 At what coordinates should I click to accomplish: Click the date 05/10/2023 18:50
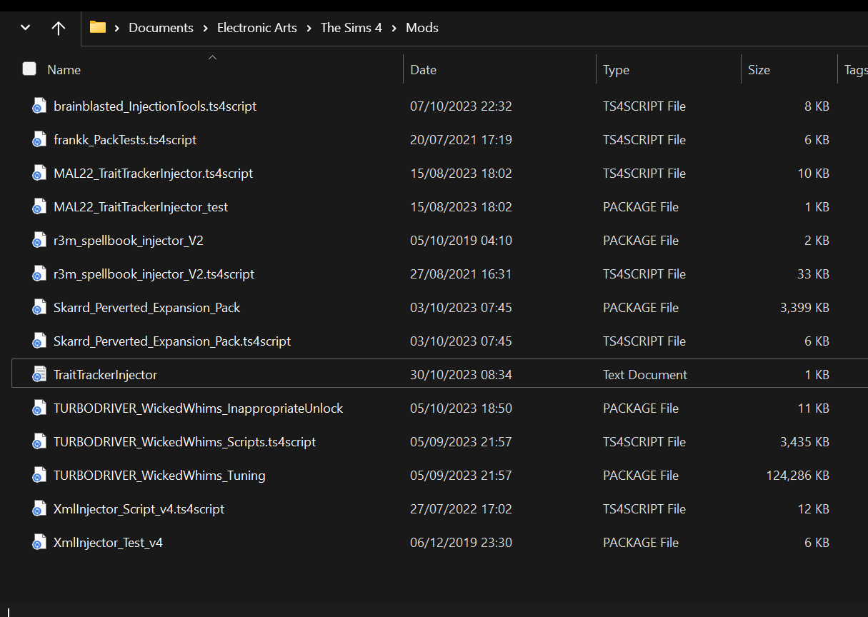click(461, 408)
